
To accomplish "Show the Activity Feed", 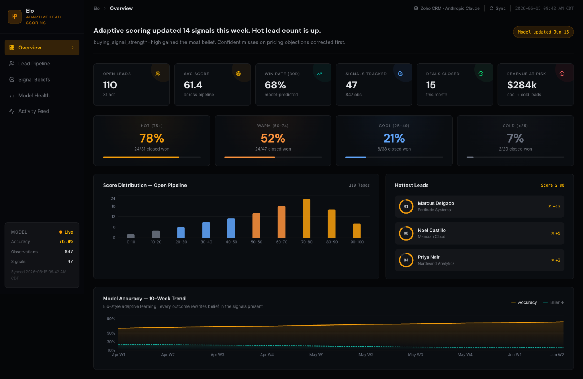I will [x=42, y=111].
